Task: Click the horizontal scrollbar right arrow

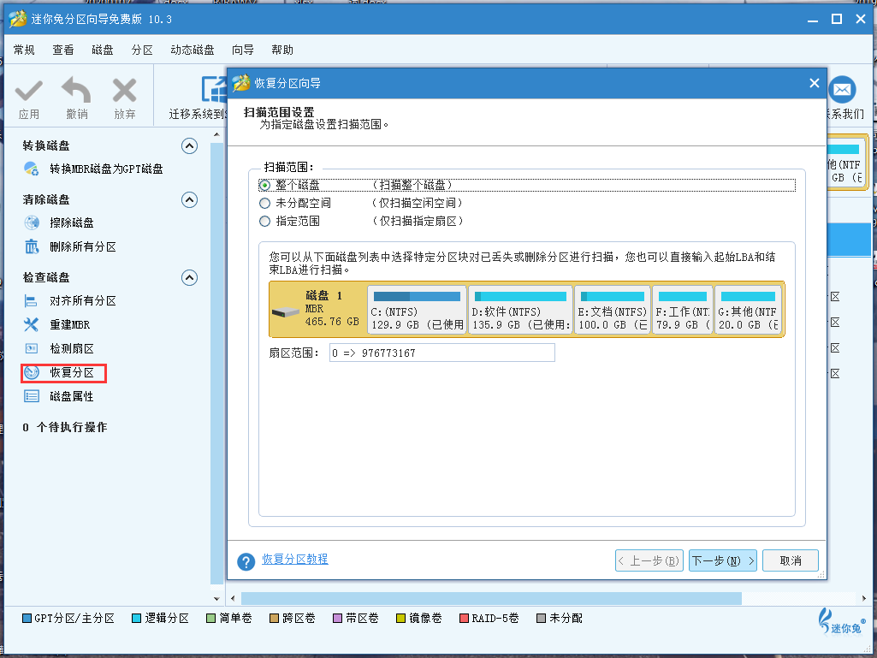Action: [865, 599]
